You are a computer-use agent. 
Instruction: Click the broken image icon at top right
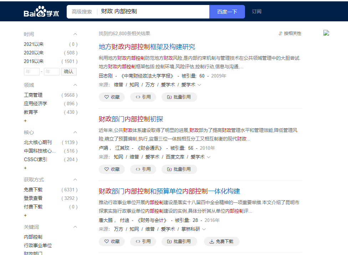(326, 33)
